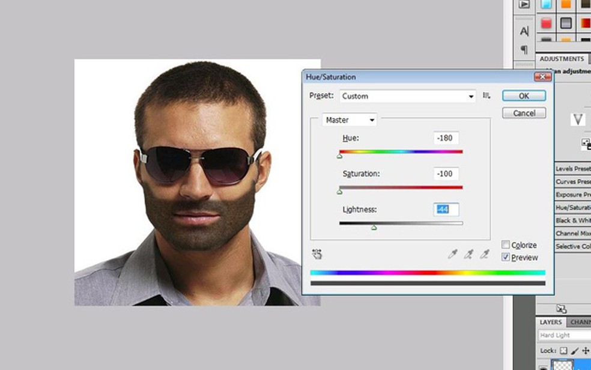This screenshot has width=591, height=370.
Task: Click the gray bordered style swatch
Action: (x=566, y=23)
